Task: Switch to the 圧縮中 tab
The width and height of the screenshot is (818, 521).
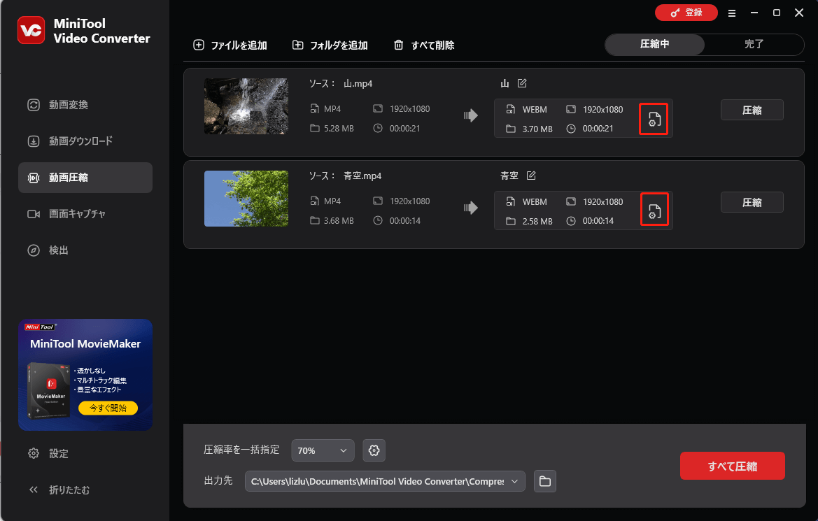Action: (655, 44)
